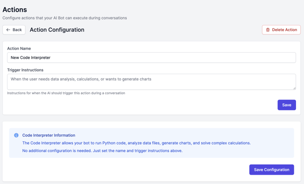Click the Code Interpreter Information title
The width and height of the screenshot is (304, 184).
(49, 135)
